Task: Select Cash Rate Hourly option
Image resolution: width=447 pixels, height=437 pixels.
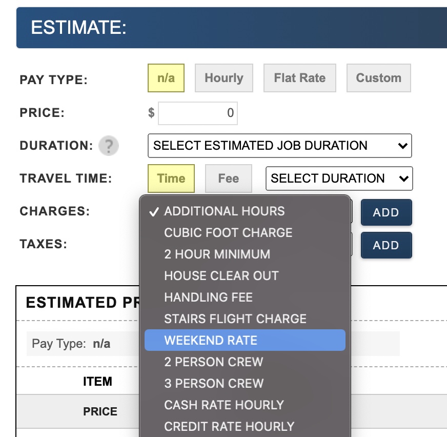Action: (x=245, y=405)
